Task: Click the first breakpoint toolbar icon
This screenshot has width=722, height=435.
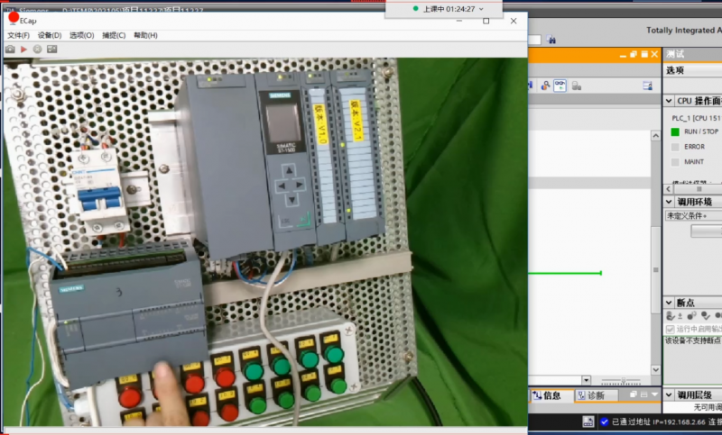Action: coord(670,316)
